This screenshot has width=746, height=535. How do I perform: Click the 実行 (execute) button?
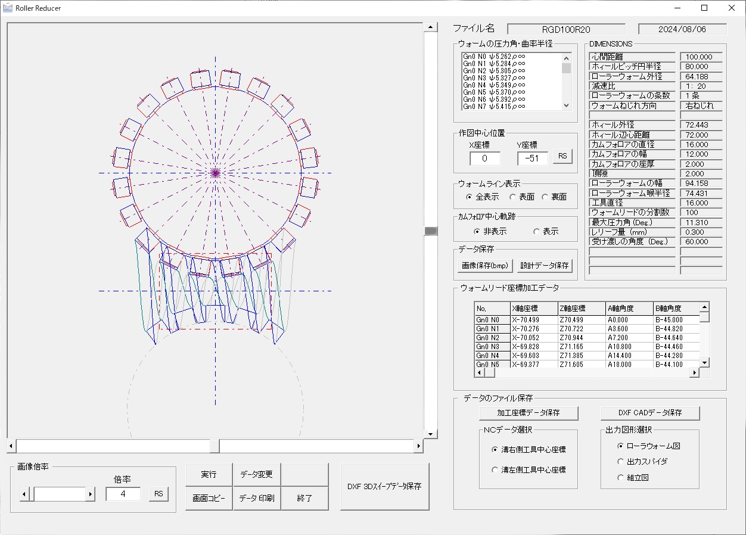coord(209,475)
